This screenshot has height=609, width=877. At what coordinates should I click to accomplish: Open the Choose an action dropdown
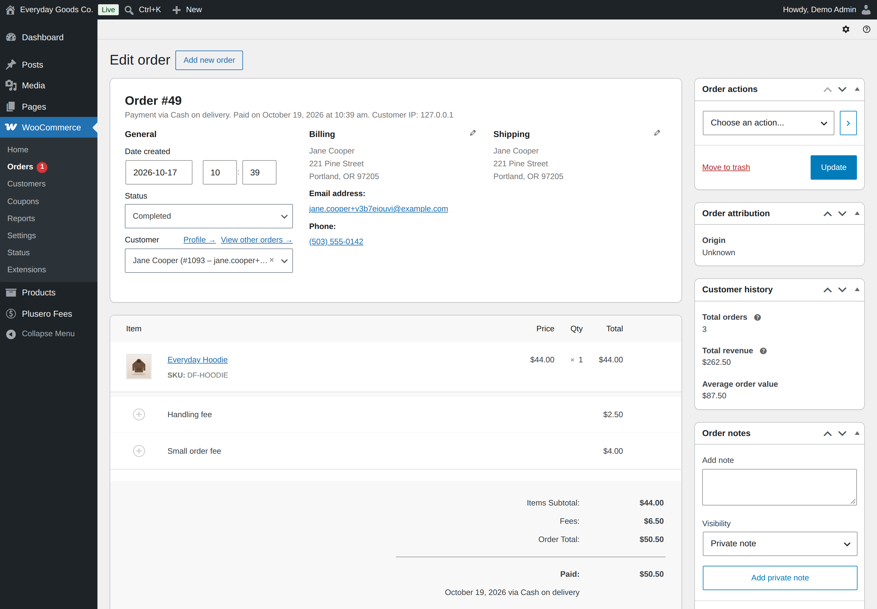pos(768,123)
